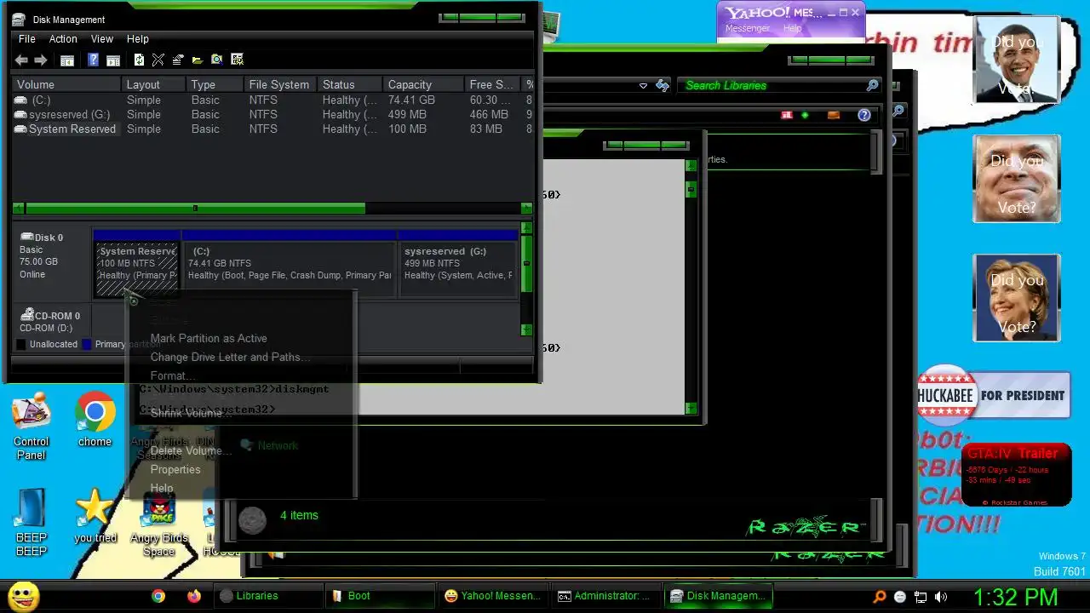The width and height of the screenshot is (1090, 613).
Task: Choose Delete Volume... in the context menu
Action: tap(192, 450)
